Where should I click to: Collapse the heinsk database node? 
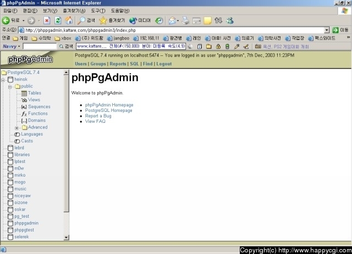click(3, 80)
